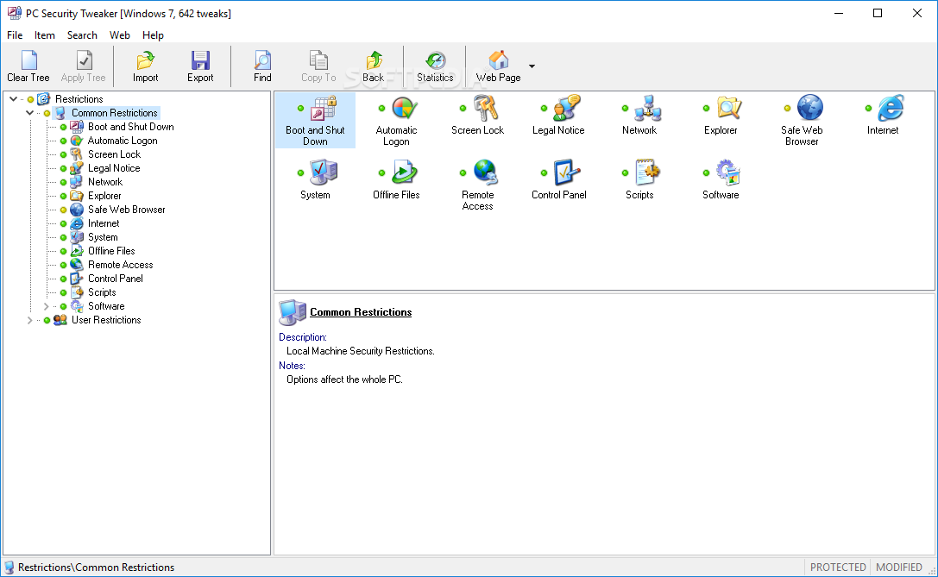This screenshot has height=577, width=938.
Task: Open Network icon in right pane
Action: 648,108
